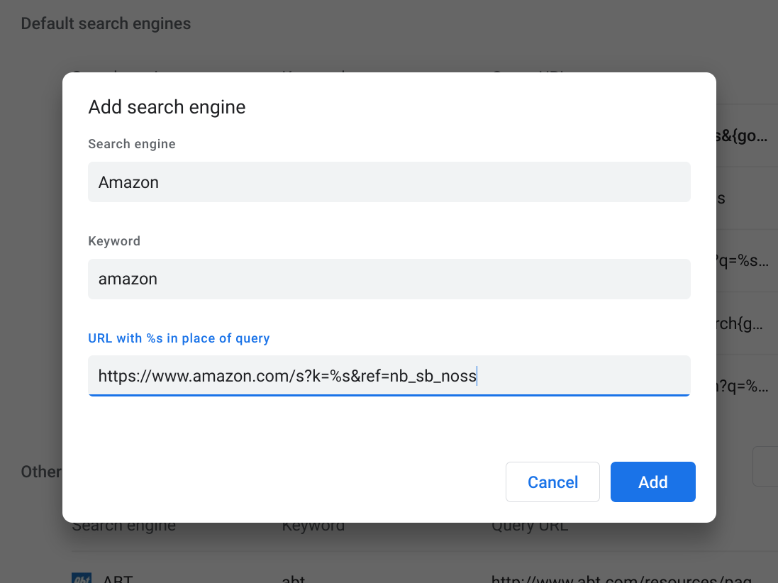Click the 'Default search engines' heading
This screenshot has height=583, width=778.
tap(105, 23)
